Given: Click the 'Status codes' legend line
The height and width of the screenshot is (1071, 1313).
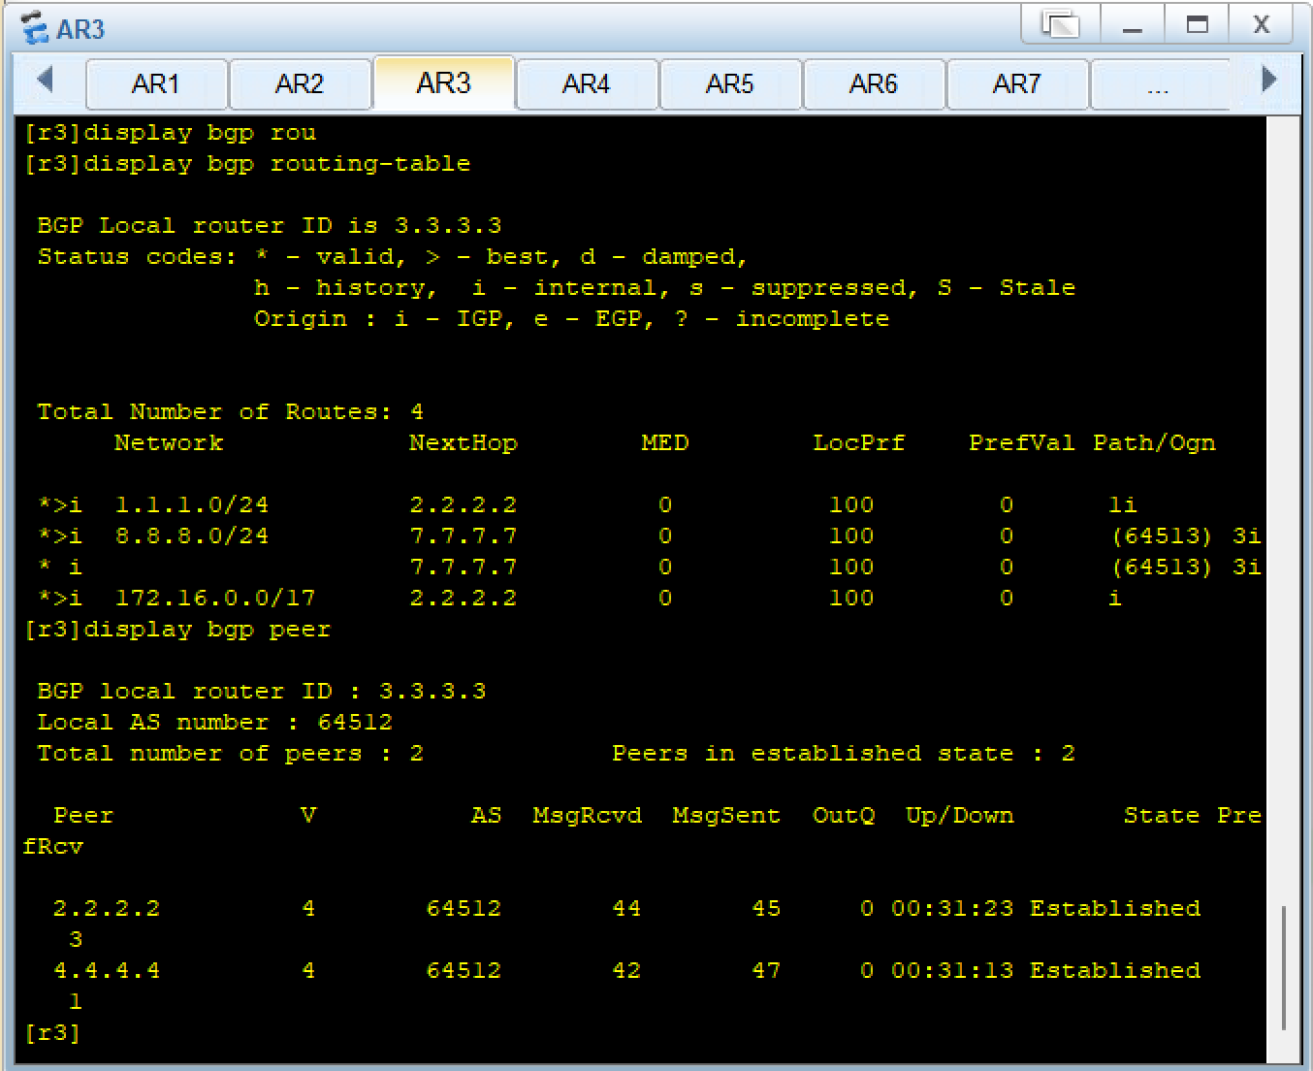Looking at the screenshot, I should 393,256.
